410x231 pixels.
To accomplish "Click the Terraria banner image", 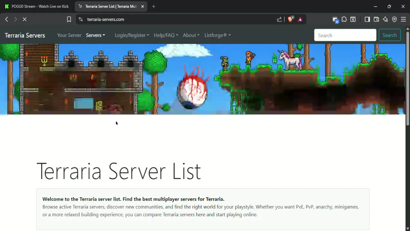I will click(203, 79).
